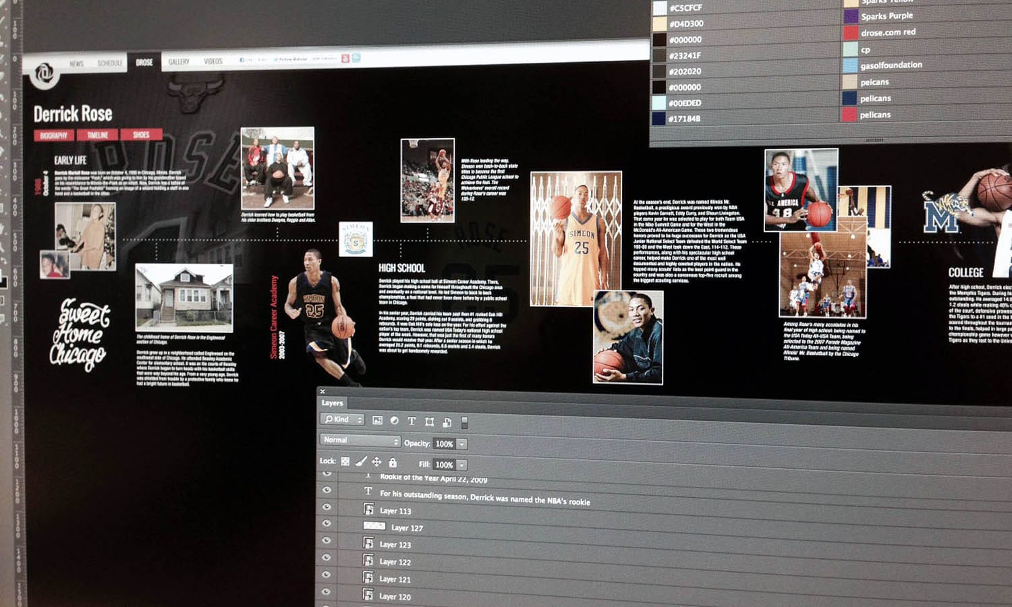Toggle the layer filtering on/off switch
The image size is (1012, 607).
[464, 423]
